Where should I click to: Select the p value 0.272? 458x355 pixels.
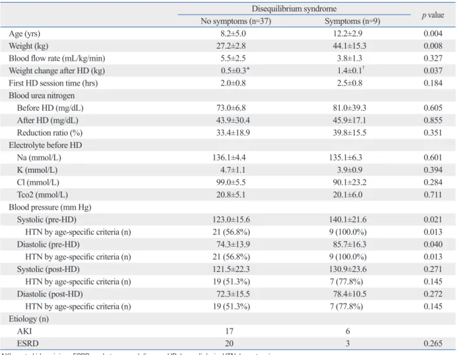point(433,294)
